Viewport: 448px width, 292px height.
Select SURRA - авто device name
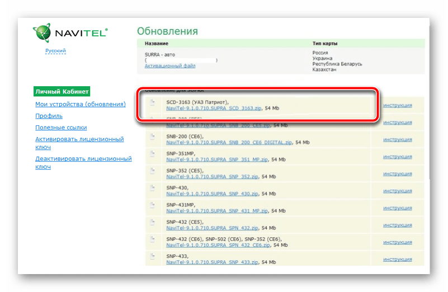click(160, 55)
